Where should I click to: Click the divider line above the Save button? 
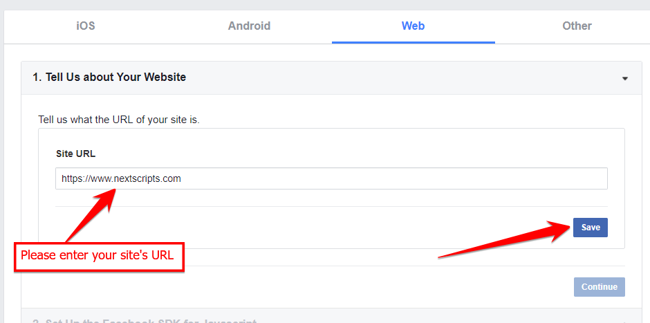pos(331,207)
